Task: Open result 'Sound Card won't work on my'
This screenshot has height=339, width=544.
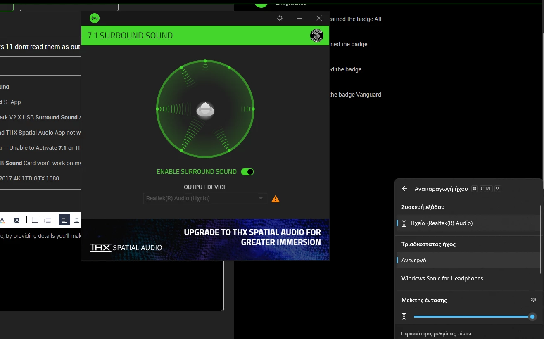Action: coord(40,163)
